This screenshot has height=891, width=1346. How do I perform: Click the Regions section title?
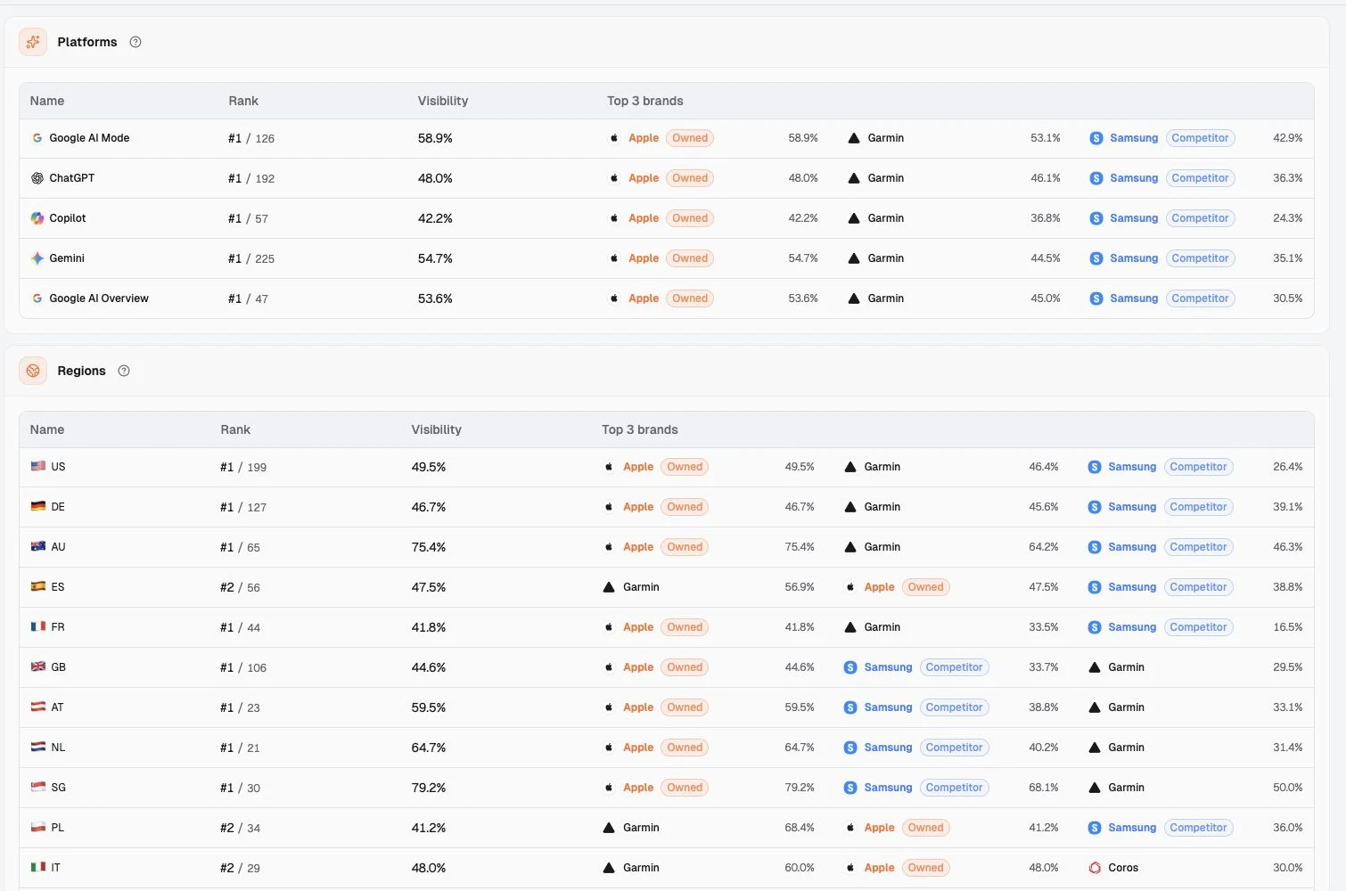81,371
